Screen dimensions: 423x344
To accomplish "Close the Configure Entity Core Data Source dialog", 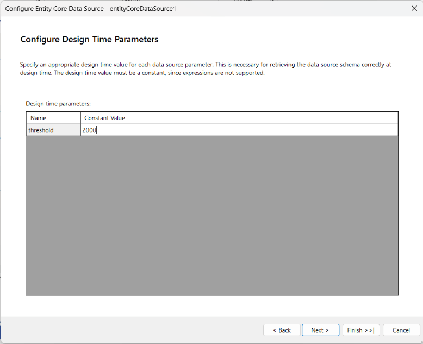I will (x=414, y=8).
